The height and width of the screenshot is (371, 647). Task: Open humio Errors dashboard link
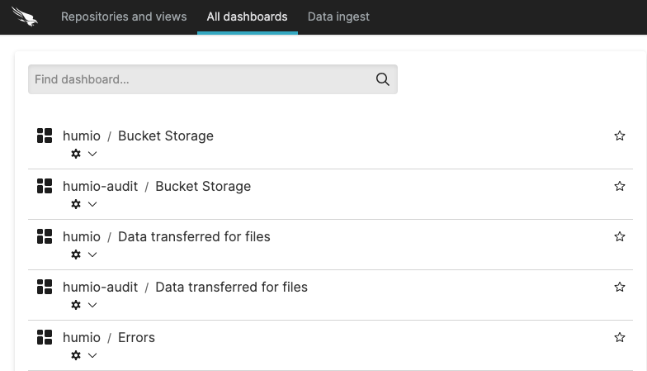(x=136, y=337)
